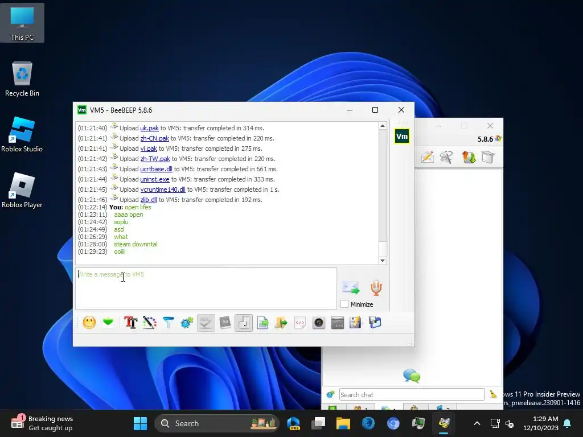Click the blue-green chat bubbles icon
Image resolution: width=583 pixels, height=437 pixels.
(412, 376)
